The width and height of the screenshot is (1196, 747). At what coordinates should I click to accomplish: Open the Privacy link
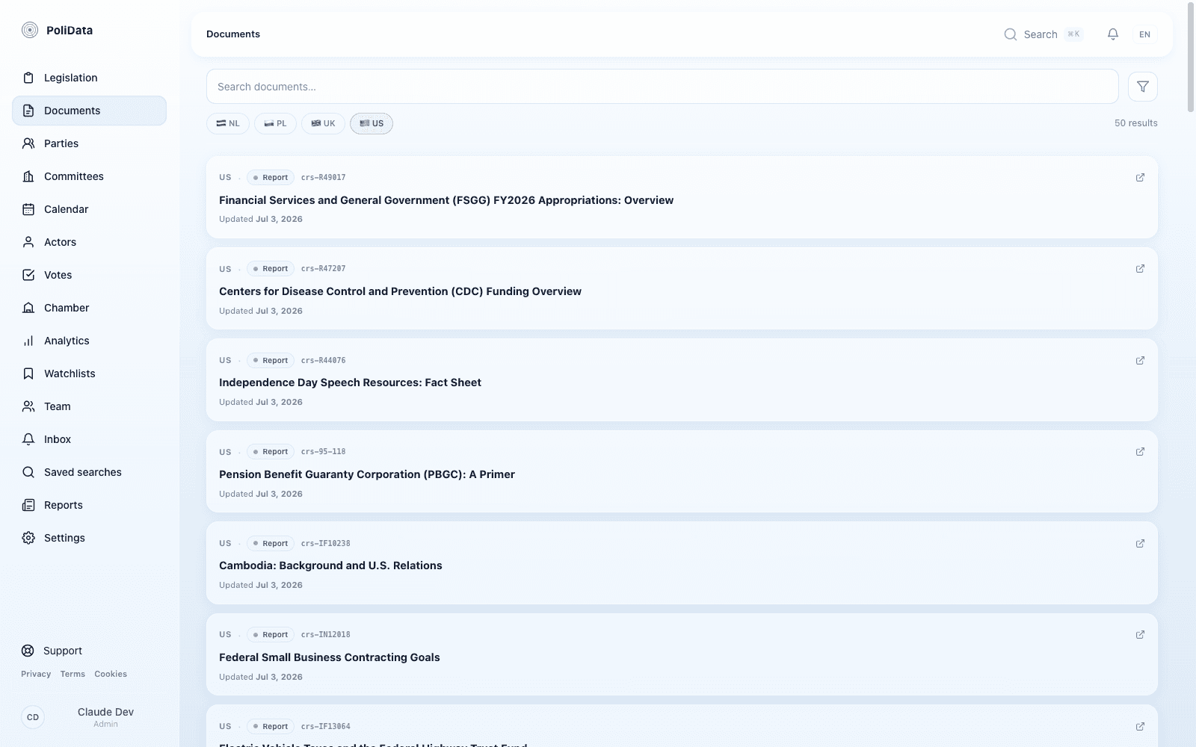[x=36, y=674]
